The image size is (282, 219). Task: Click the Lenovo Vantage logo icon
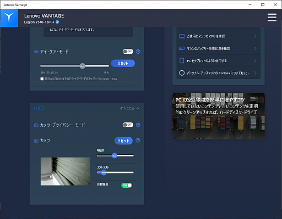(9, 18)
